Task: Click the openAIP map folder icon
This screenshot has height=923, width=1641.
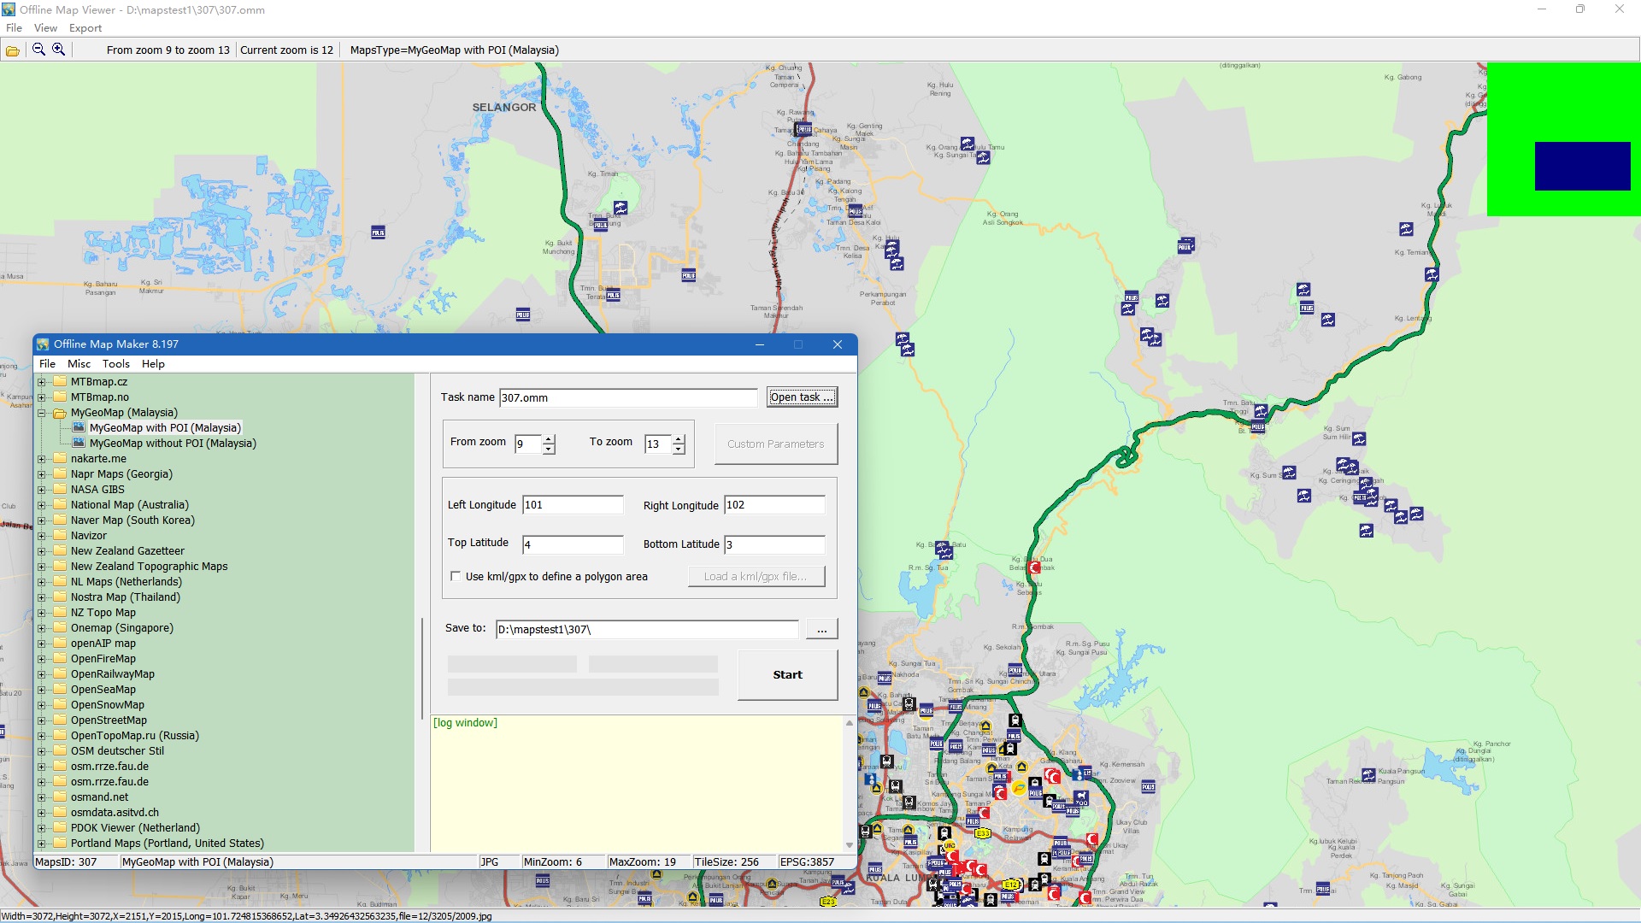Action: (60, 643)
